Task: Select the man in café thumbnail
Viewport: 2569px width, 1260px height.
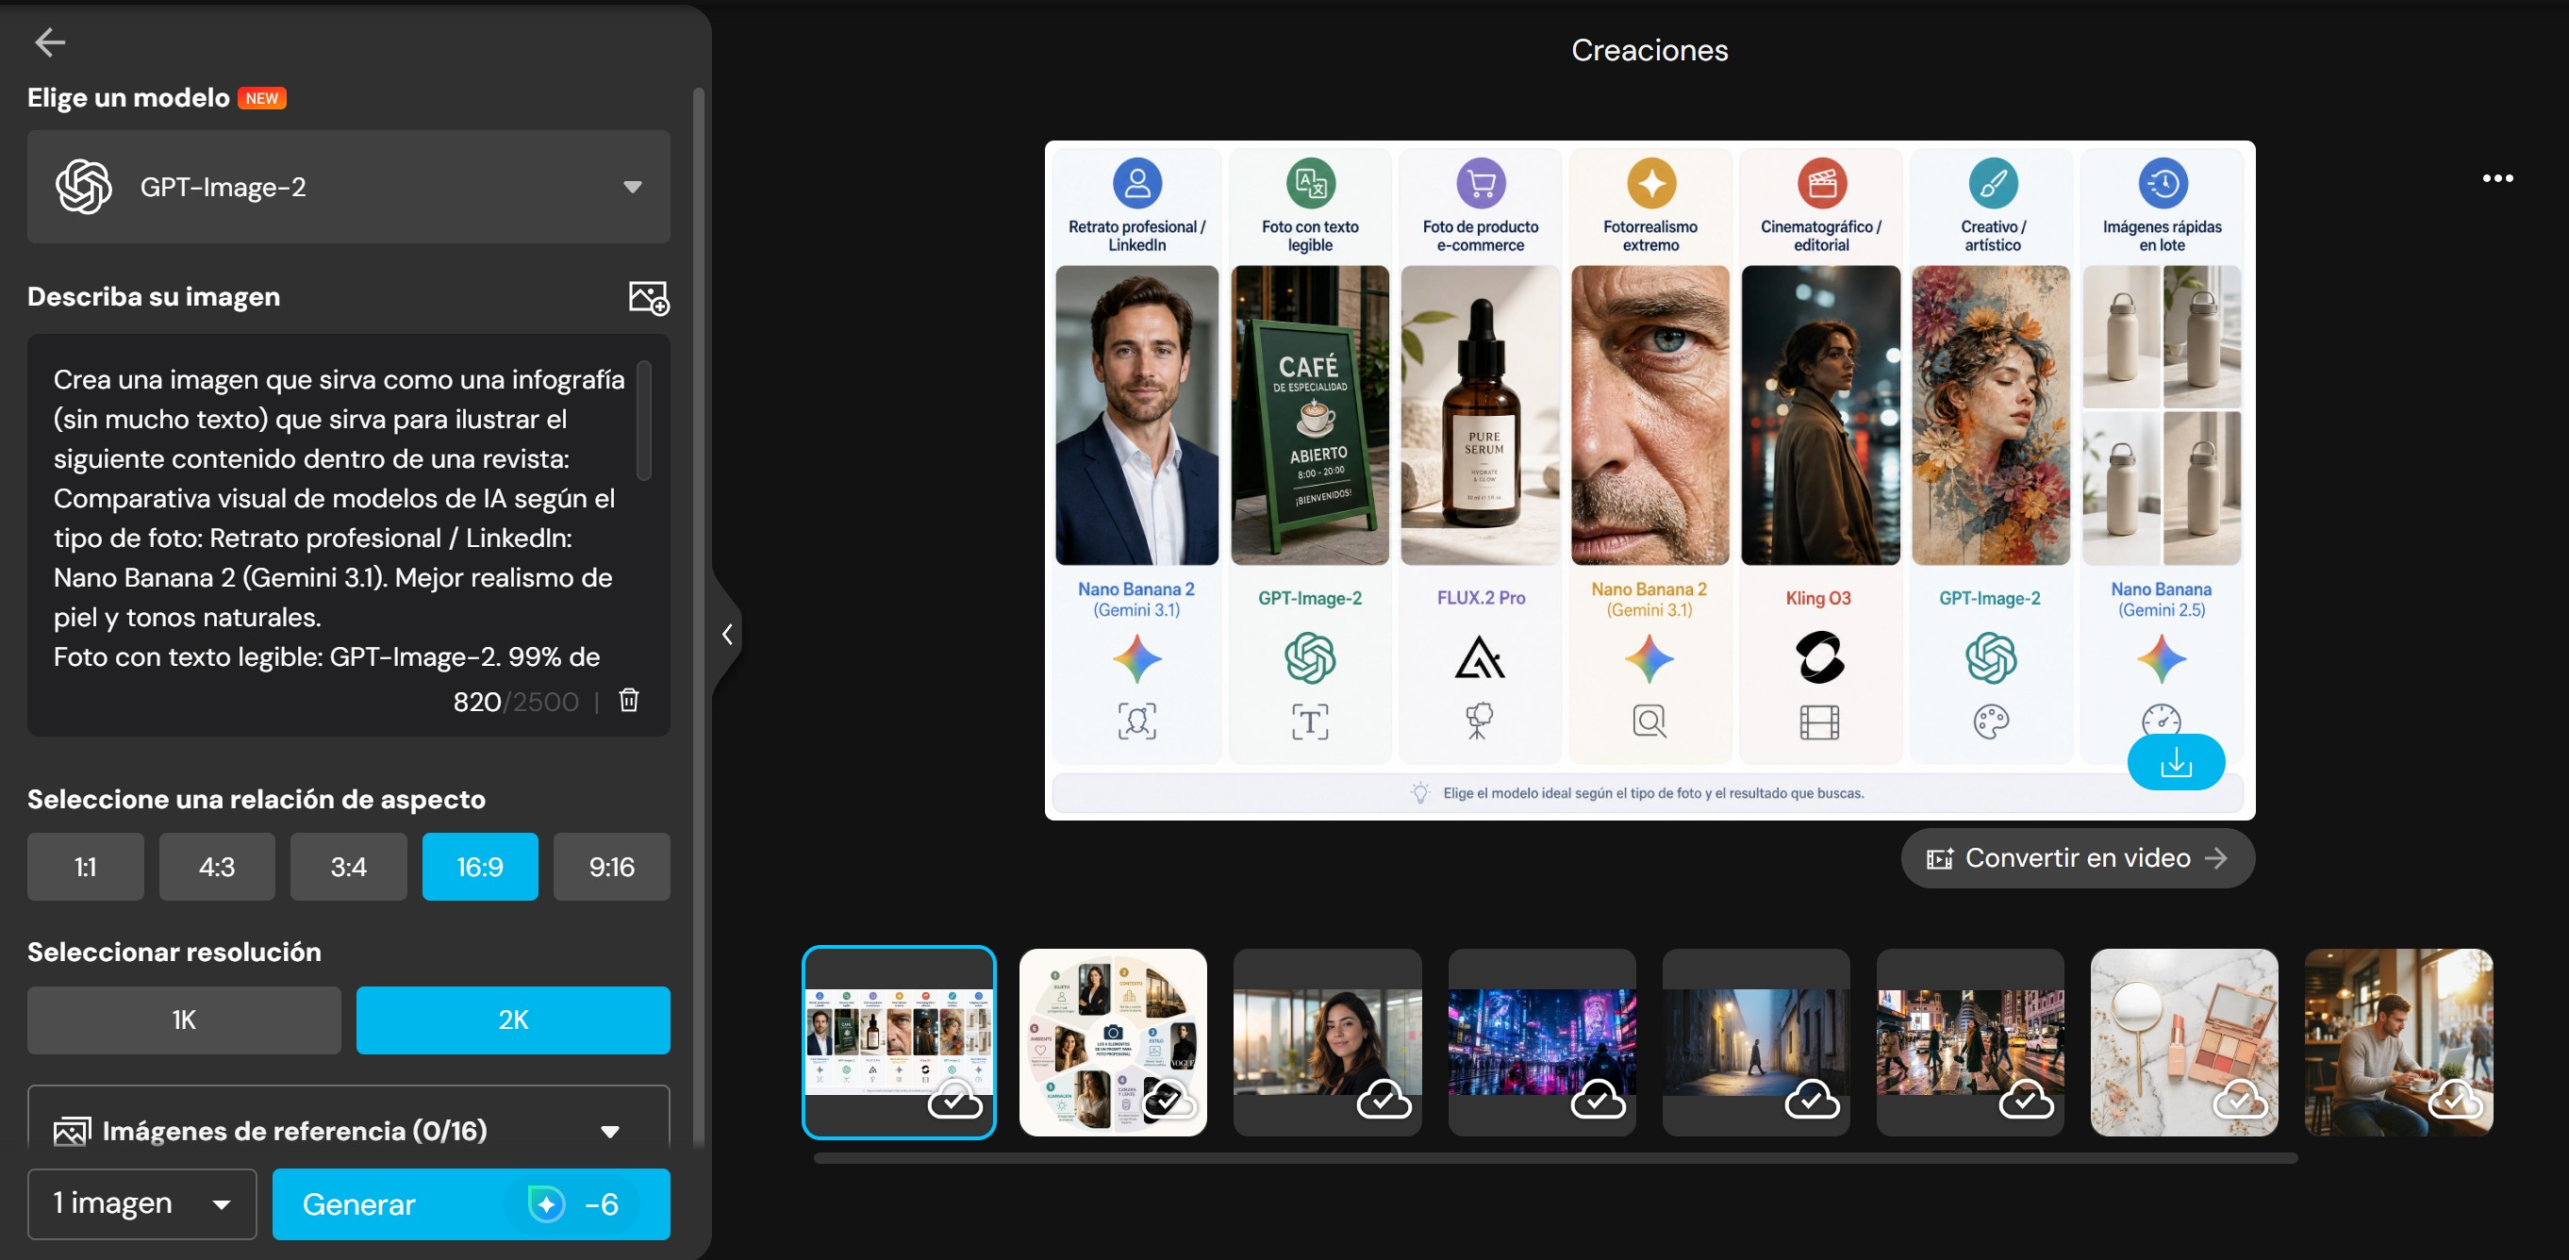Action: pos(2399,1042)
